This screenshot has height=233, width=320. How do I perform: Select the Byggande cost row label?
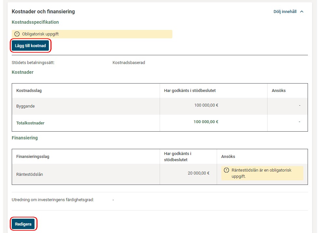25,106
